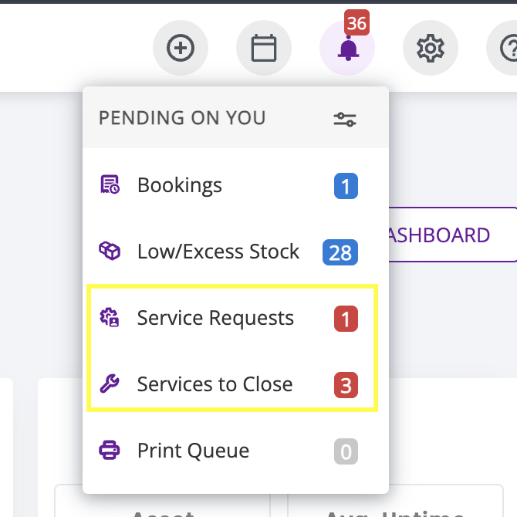Open Bookings from the pending list
517x517 pixels.
tap(179, 185)
